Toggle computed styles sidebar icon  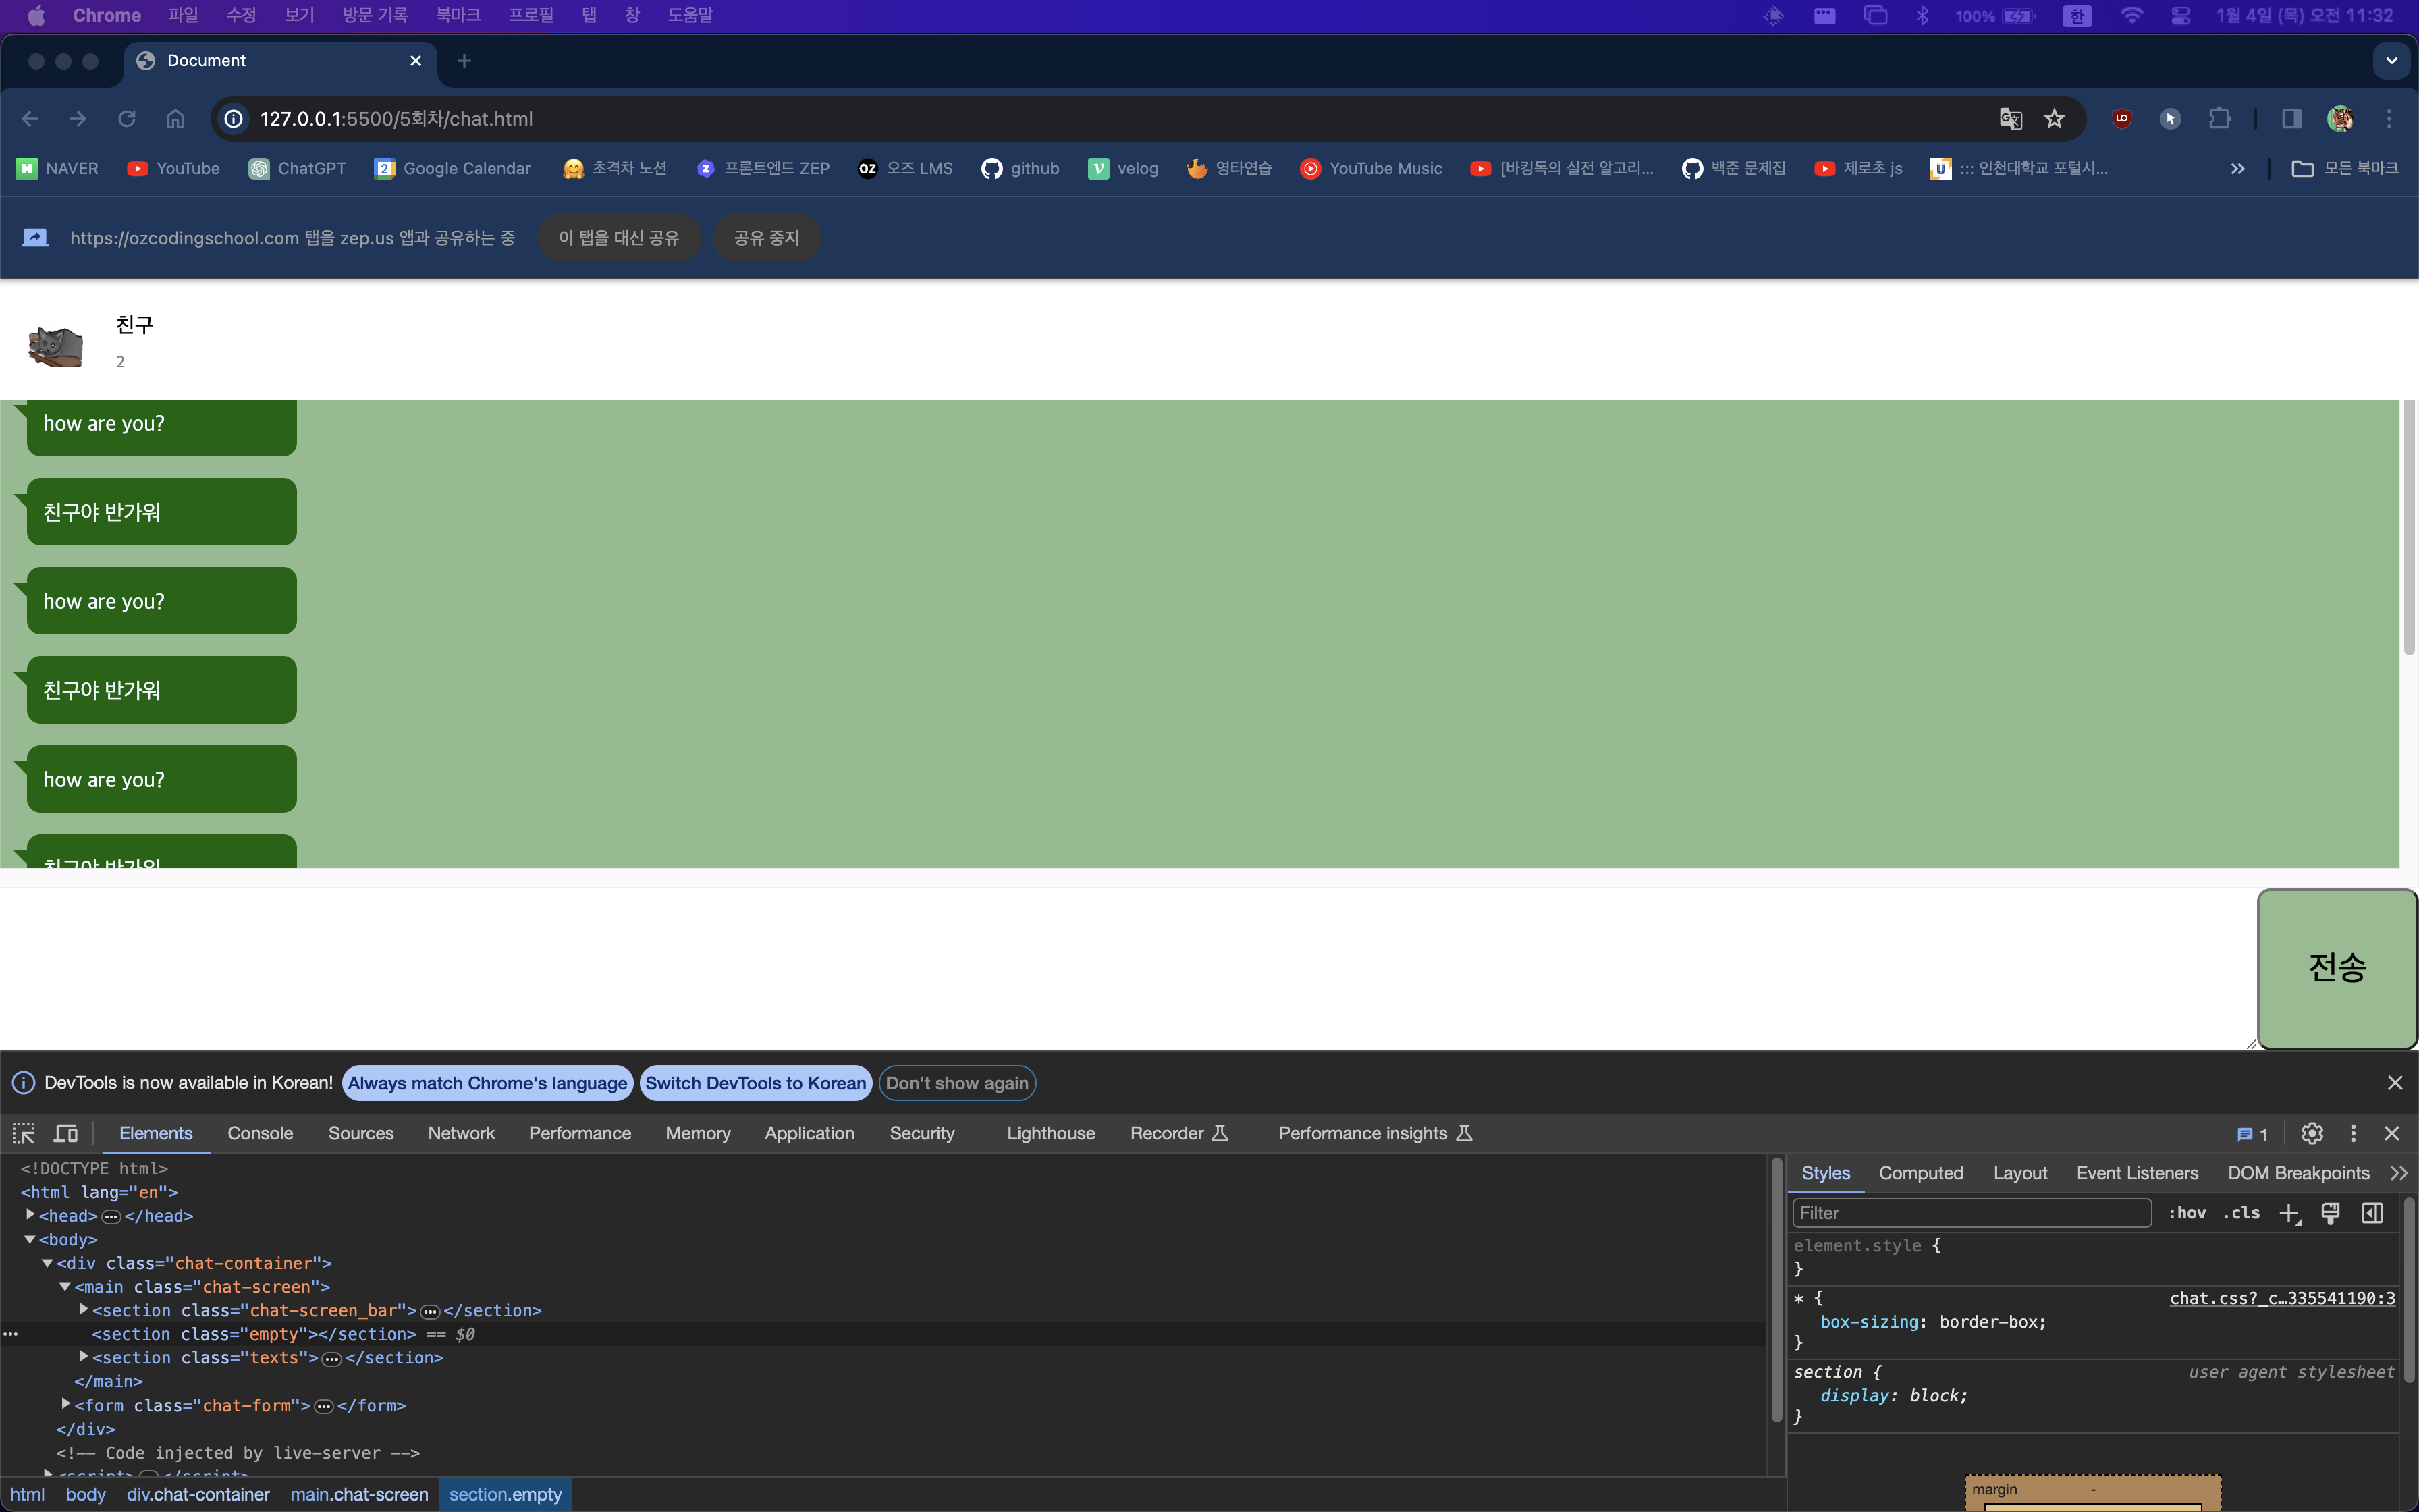tap(2372, 1213)
